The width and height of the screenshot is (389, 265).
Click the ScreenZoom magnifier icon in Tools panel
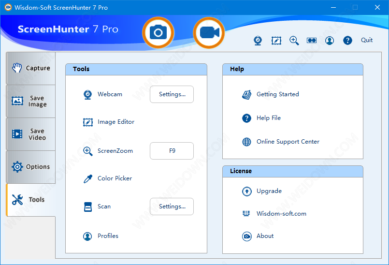coord(87,151)
